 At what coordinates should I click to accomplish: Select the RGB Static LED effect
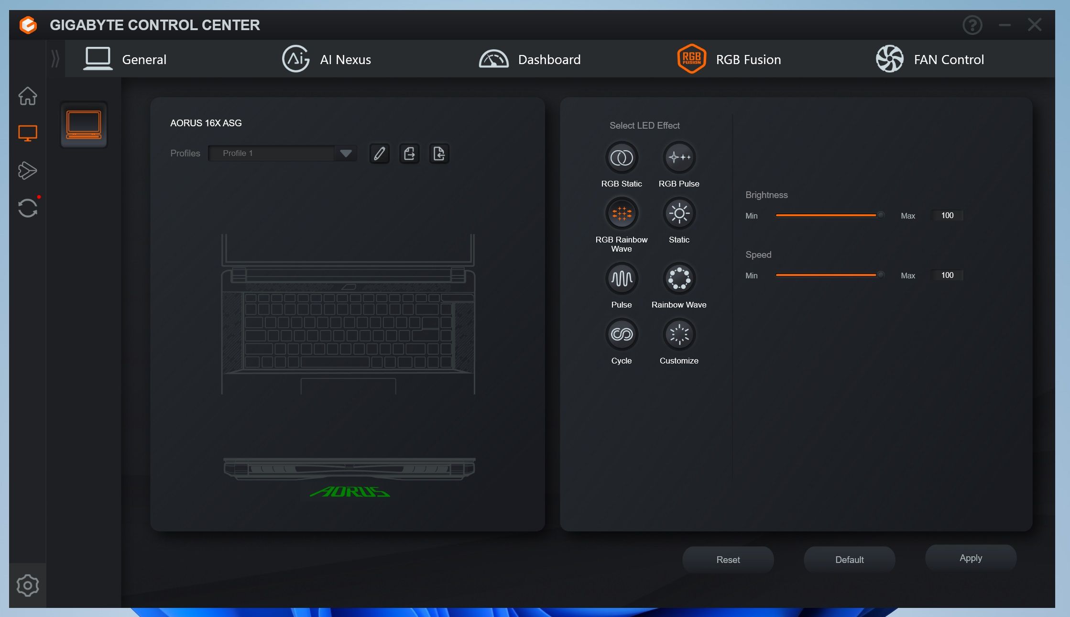coord(621,158)
